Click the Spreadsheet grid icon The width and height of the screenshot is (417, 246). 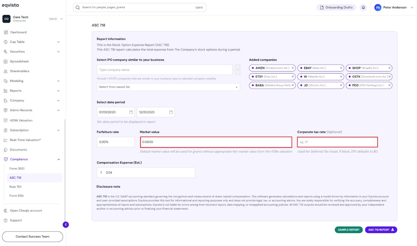pos(6,61)
